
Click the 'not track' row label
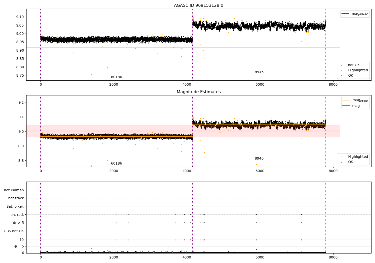point(16,198)
